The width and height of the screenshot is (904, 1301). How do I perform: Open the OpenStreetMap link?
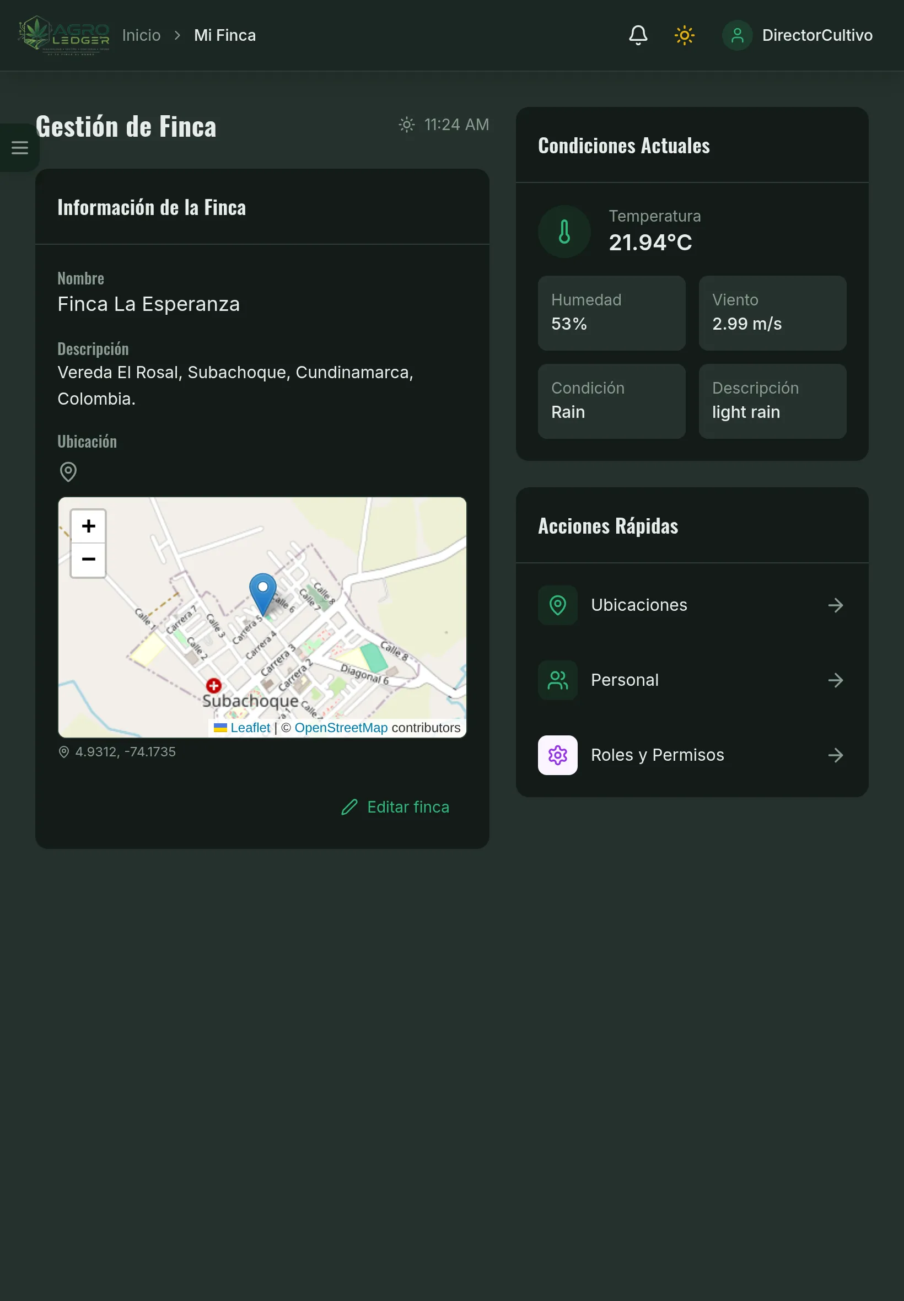(x=341, y=728)
